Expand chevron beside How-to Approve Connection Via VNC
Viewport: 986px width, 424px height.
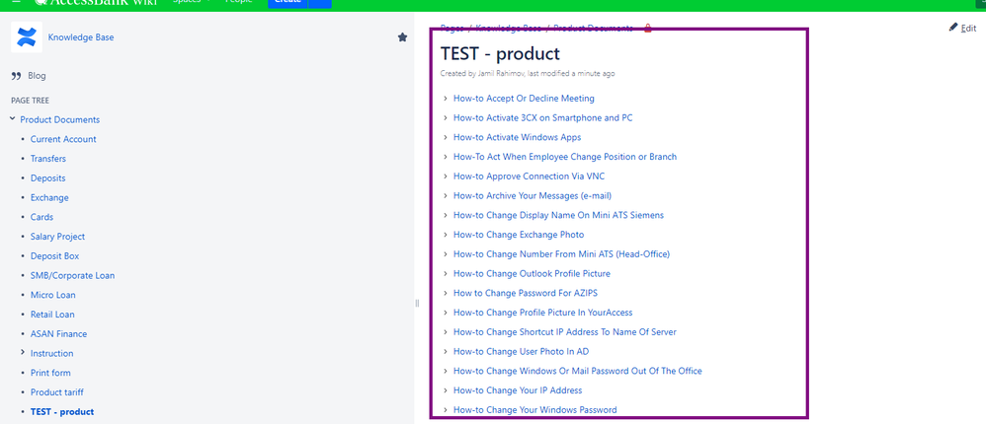click(446, 177)
